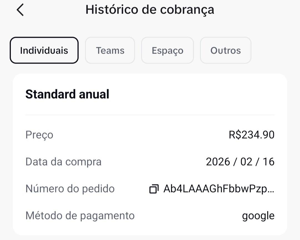Tap the Preço label
This screenshot has width=300, height=240.
pyautogui.click(x=39, y=135)
